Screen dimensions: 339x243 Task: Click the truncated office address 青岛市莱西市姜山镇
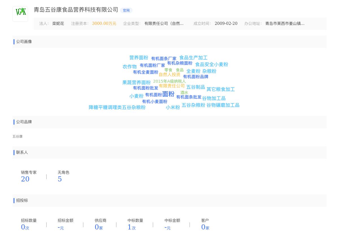point(284,24)
